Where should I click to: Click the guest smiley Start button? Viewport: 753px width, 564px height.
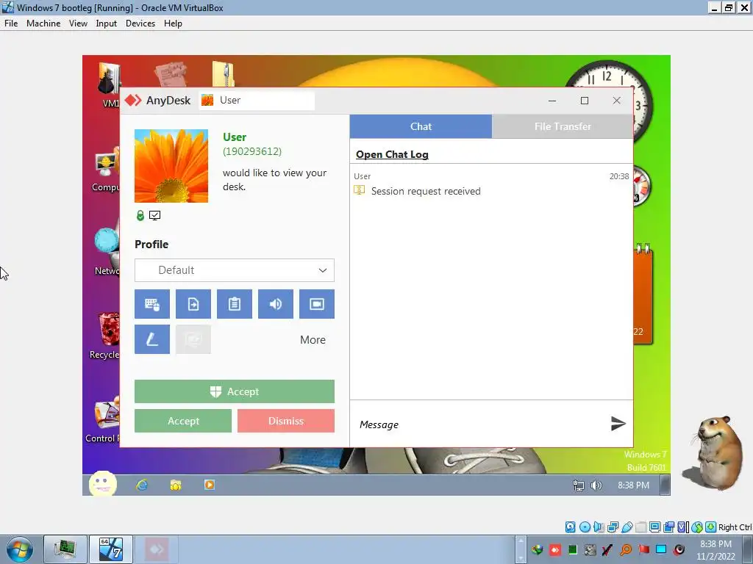103,483
